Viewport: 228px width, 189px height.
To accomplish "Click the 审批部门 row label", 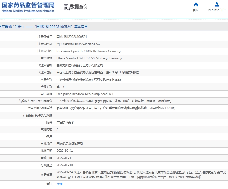I will 46,144.
